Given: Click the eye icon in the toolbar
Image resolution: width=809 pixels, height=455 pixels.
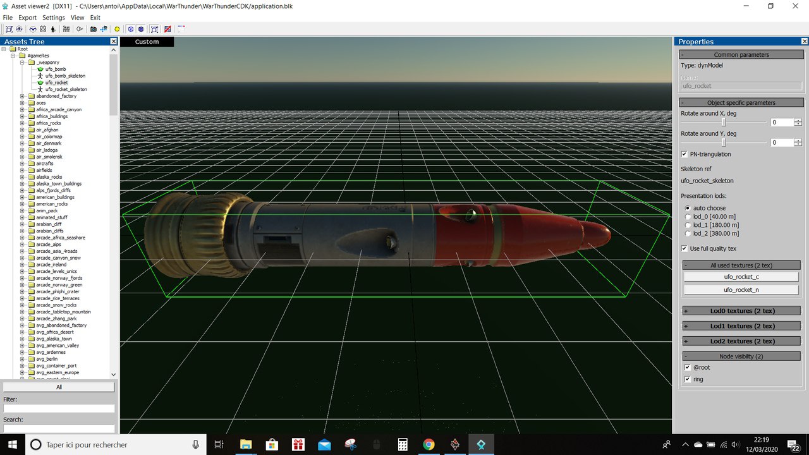Looking at the screenshot, I should 19,29.
